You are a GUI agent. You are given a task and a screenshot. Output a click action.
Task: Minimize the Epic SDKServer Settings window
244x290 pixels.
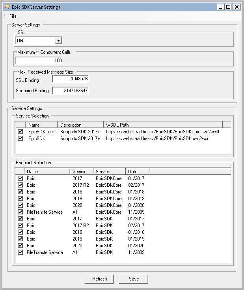click(x=220, y=7)
